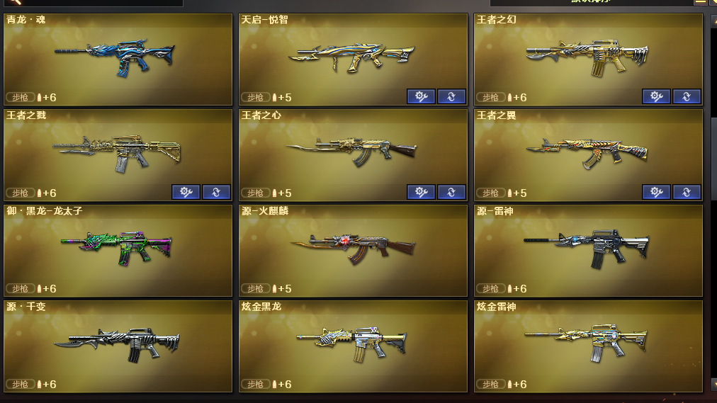
Task: Click the swap arrows icon on 王者之戮
Action: point(216,192)
